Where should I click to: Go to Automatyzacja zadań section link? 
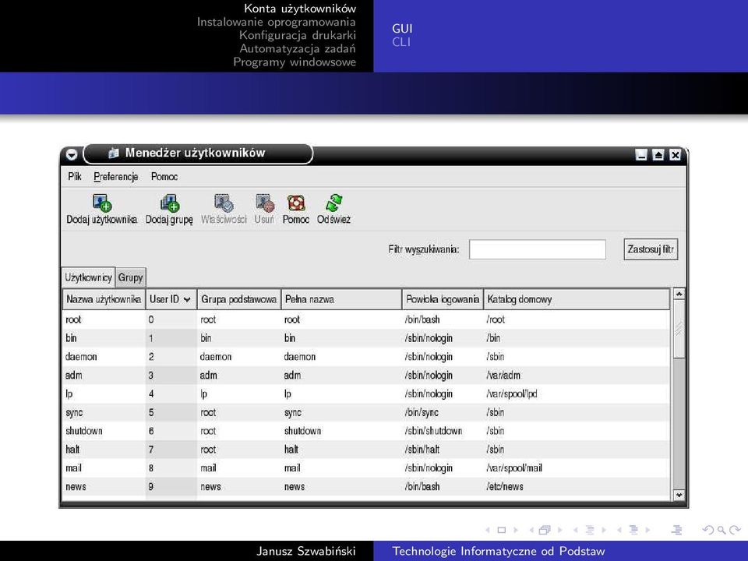[297, 48]
